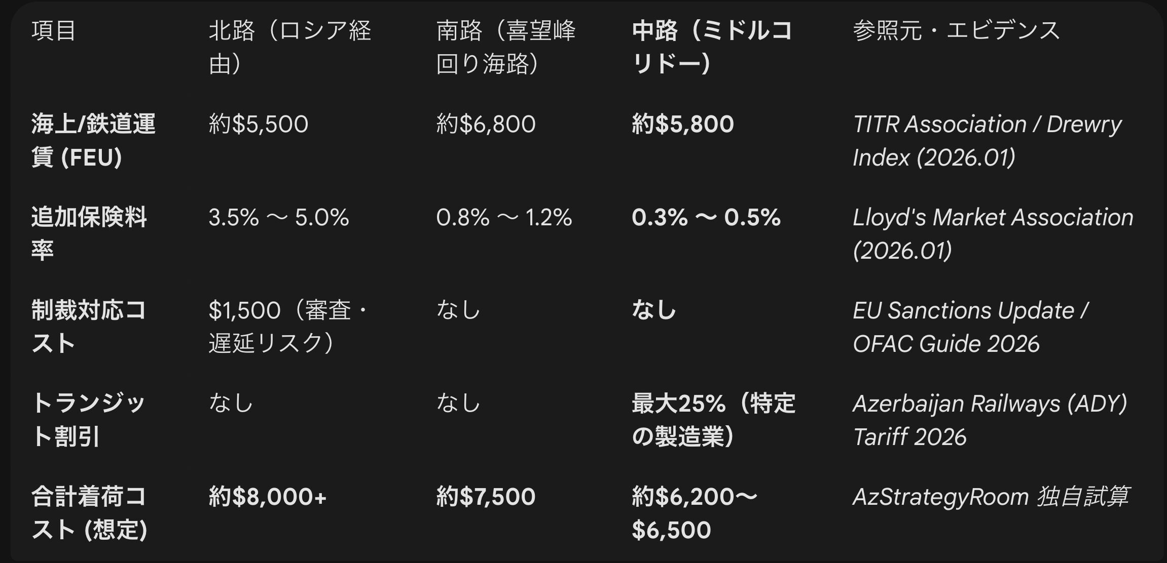Click the 約$6,800 southern route freight cell
This screenshot has height=563, width=1167.
tap(486, 125)
